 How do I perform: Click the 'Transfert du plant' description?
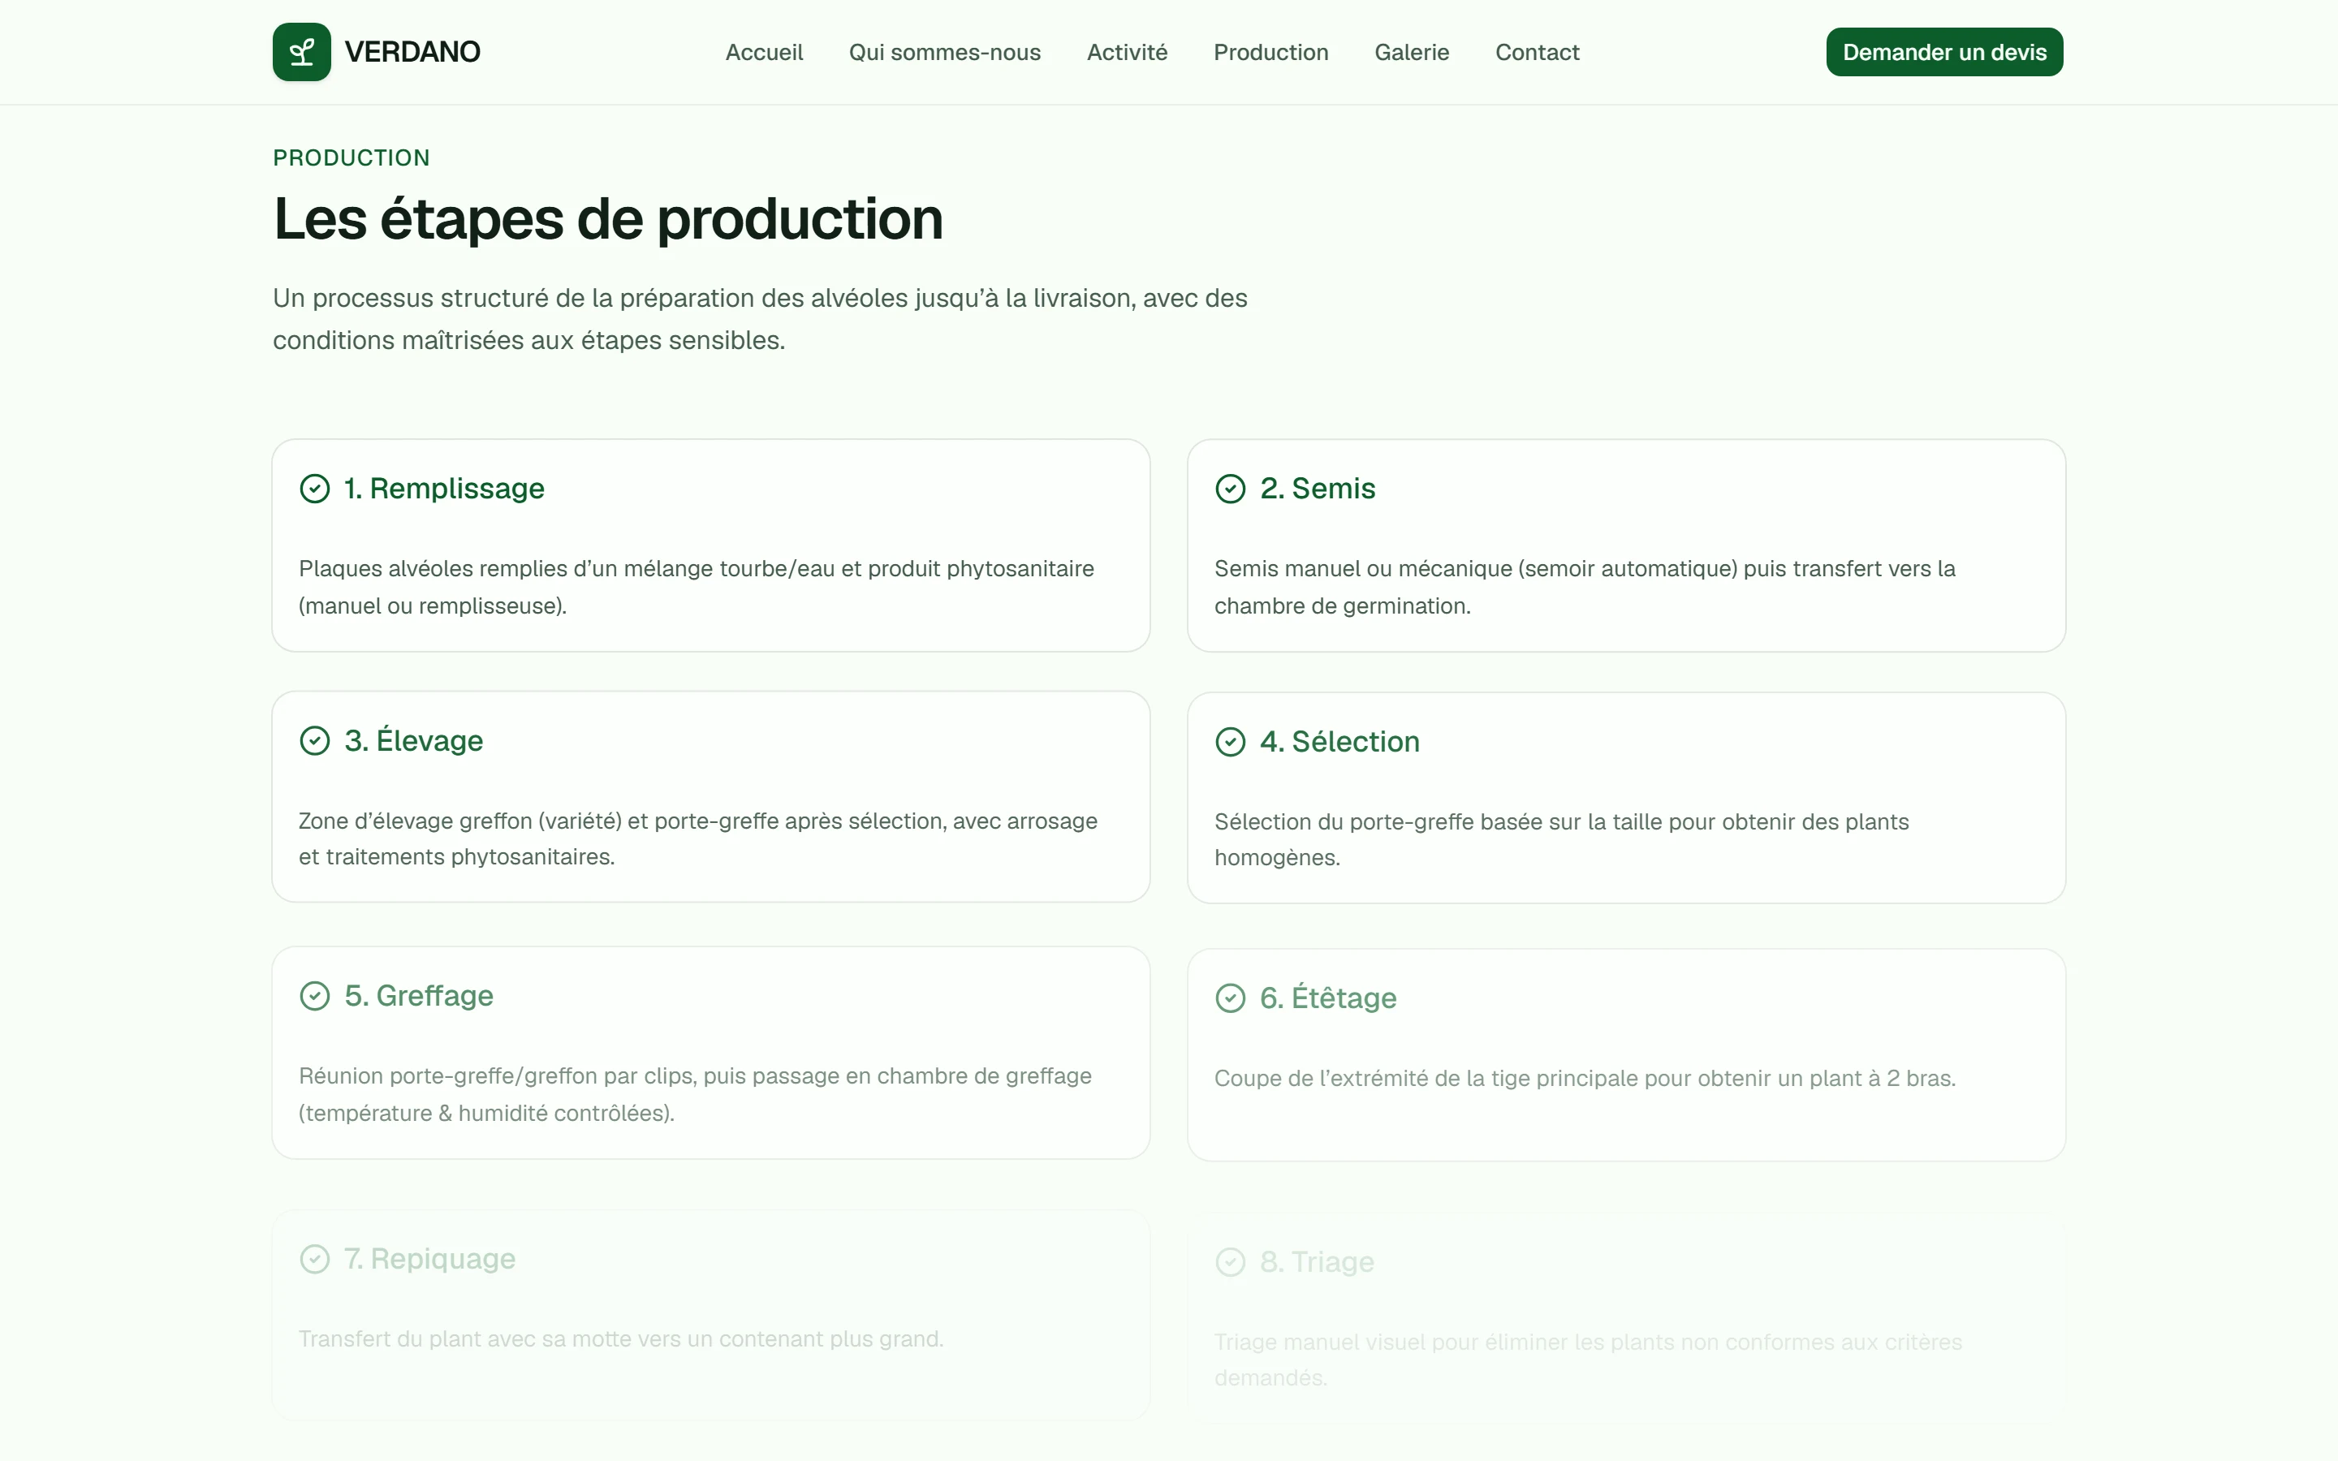click(x=621, y=1339)
